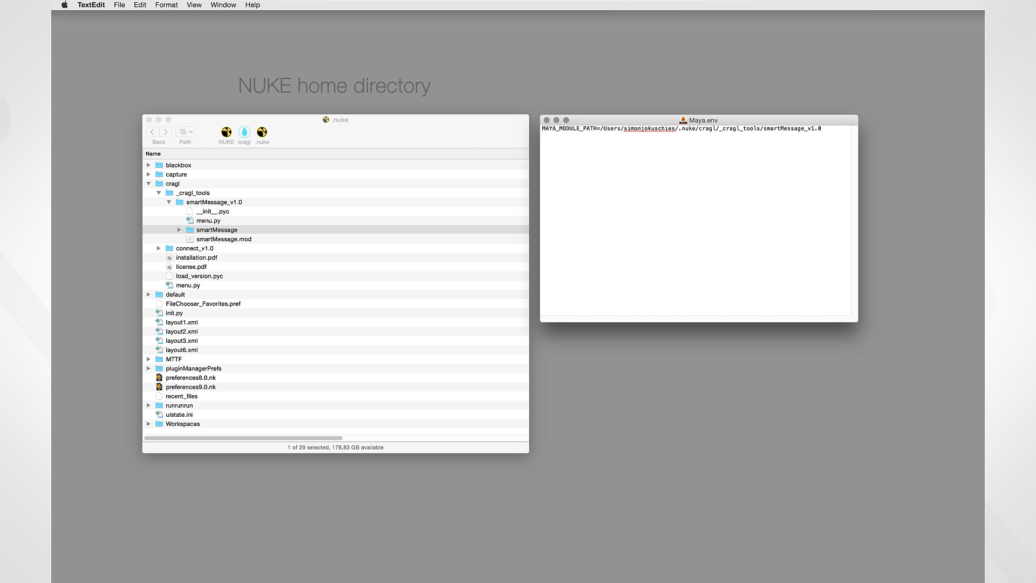Click the NUKE icon in Finder toolbar
Screen dimensions: 1036x583
pos(226,132)
